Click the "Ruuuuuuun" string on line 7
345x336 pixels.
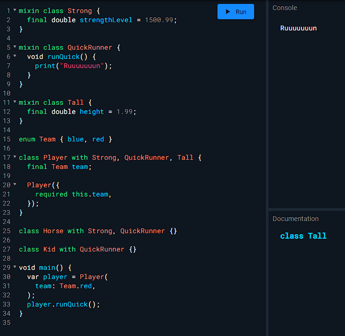tap(82, 66)
